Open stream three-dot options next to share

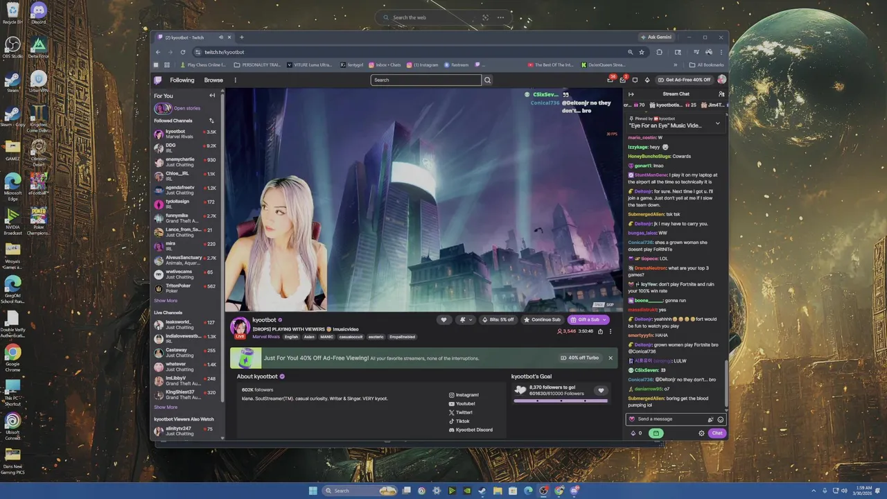coord(611,331)
